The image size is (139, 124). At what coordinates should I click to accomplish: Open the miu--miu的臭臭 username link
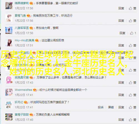[x=24, y=40]
